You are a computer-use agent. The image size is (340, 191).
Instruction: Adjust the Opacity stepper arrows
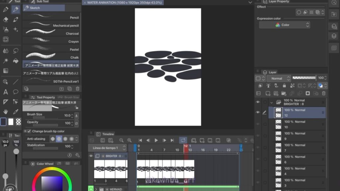tap(72, 123)
